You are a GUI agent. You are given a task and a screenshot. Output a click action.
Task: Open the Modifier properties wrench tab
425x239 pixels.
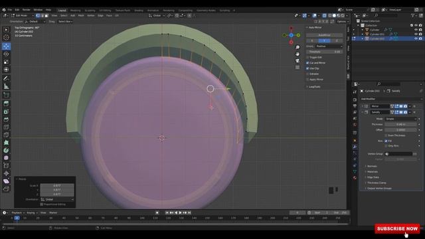tap(355, 147)
